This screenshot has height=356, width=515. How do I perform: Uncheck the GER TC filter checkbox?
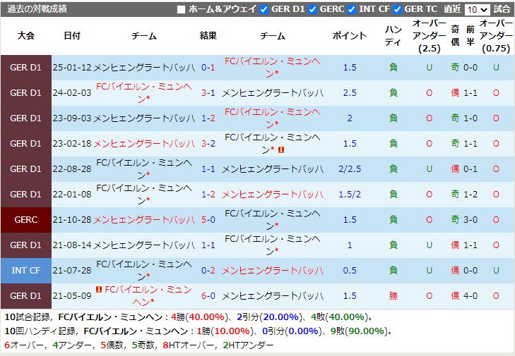pos(397,9)
